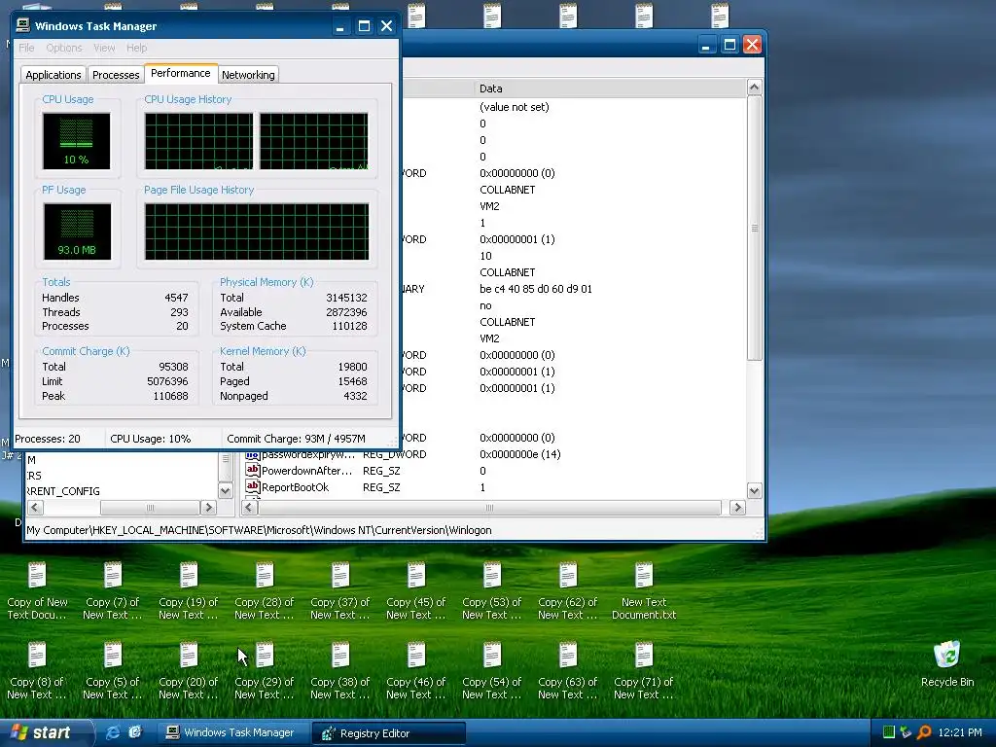Click the down arrow of registry values scrollbar
Screen dimensions: 996x747
(754, 490)
